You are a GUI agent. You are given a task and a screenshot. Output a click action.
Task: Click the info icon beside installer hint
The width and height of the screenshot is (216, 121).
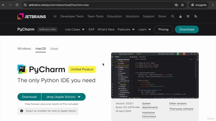pos(22,111)
